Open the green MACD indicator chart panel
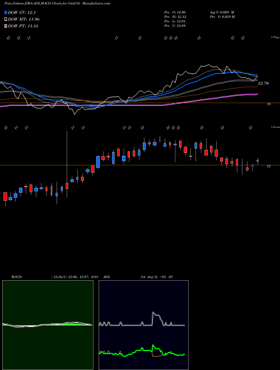280x370 pixels. coord(48,325)
